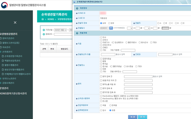Select 임상병리사 sub-occupation radio

[x=113, y=42]
